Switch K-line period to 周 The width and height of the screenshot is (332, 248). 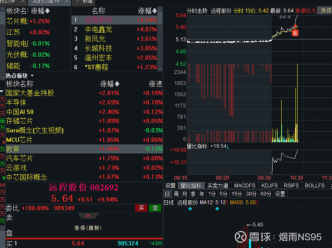point(176,194)
